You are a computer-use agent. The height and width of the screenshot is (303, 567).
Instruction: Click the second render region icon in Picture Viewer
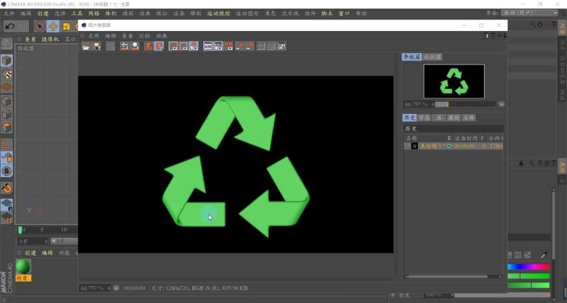184,46
